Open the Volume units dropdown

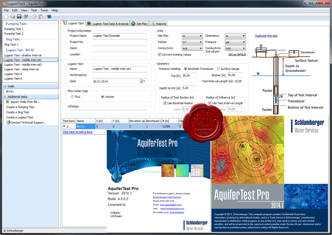click(x=192, y=42)
